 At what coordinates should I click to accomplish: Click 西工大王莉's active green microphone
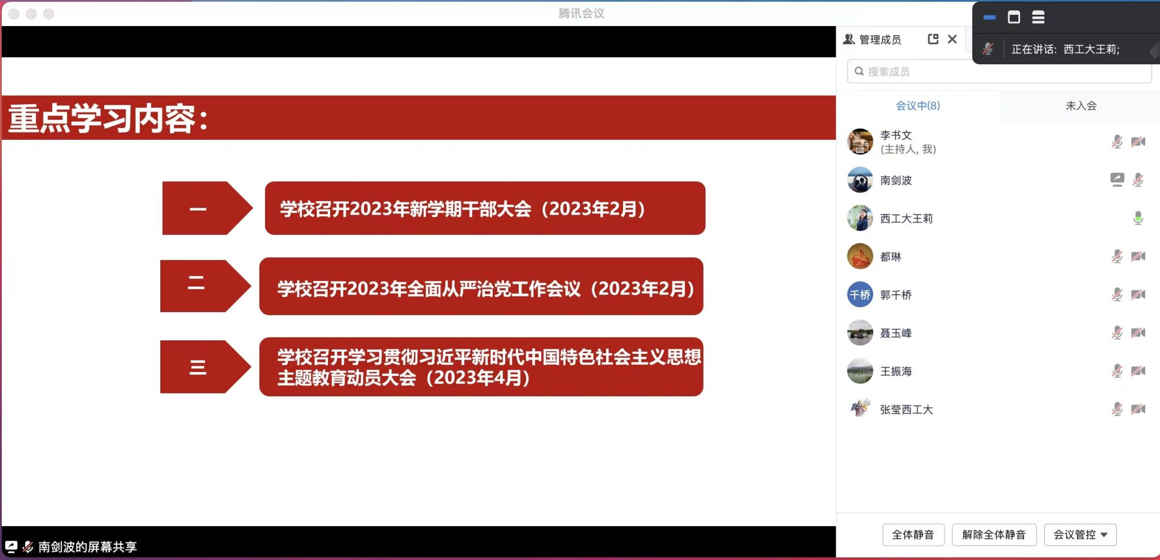tap(1138, 218)
